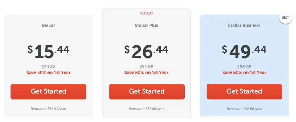Click the $26.44 price
Screen dimensions: 296x122
(x=146, y=51)
